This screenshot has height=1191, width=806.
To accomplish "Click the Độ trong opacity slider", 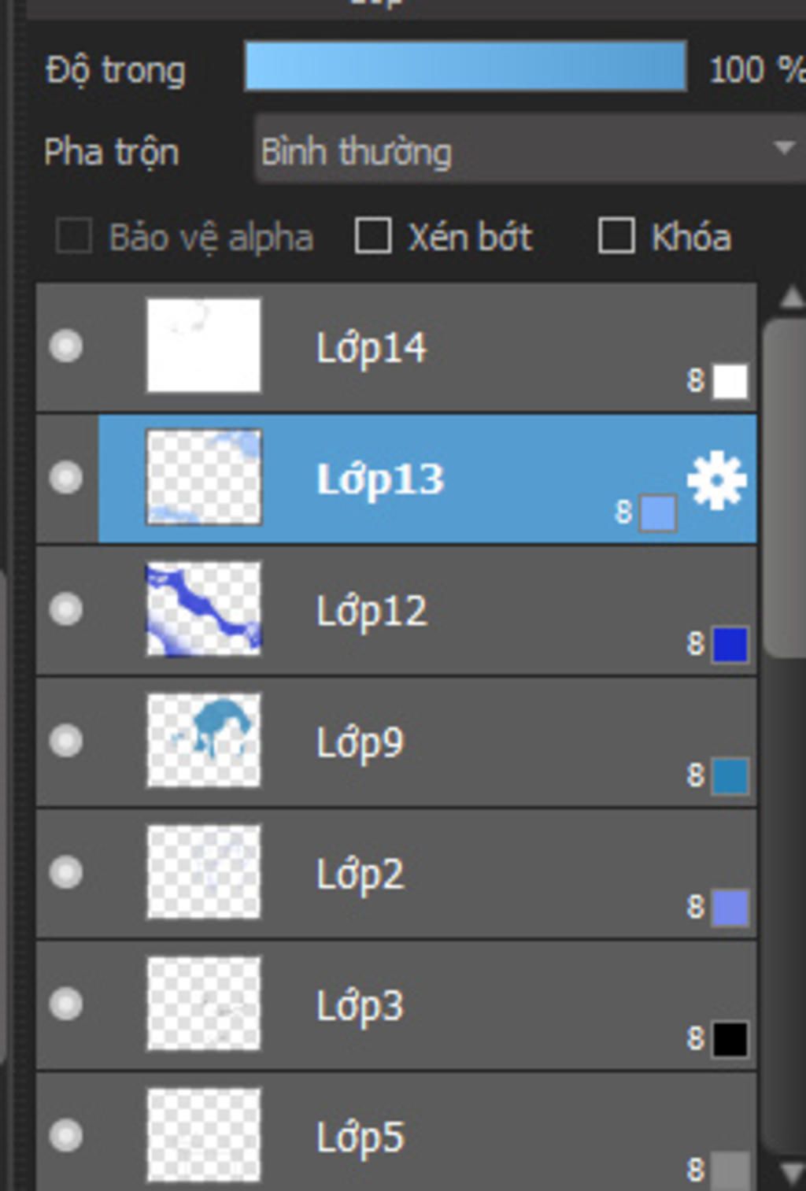I will pyautogui.click(x=466, y=67).
